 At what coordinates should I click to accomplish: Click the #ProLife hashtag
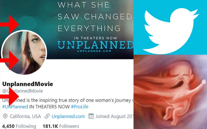coord(80,107)
